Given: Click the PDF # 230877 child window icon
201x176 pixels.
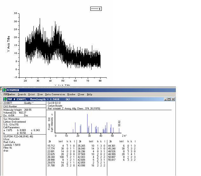Looking at the screenshot, I should [x=5, y=99].
